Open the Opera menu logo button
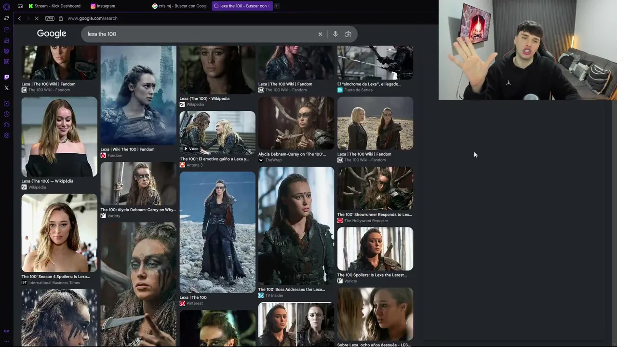Viewport: 617px width, 347px height. click(x=6, y=6)
